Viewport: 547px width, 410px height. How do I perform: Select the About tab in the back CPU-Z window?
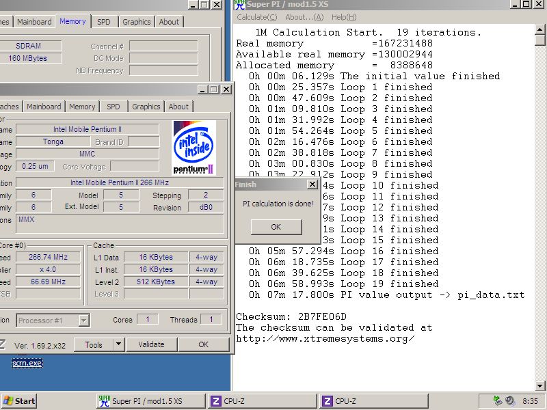pyautogui.click(x=169, y=22)
